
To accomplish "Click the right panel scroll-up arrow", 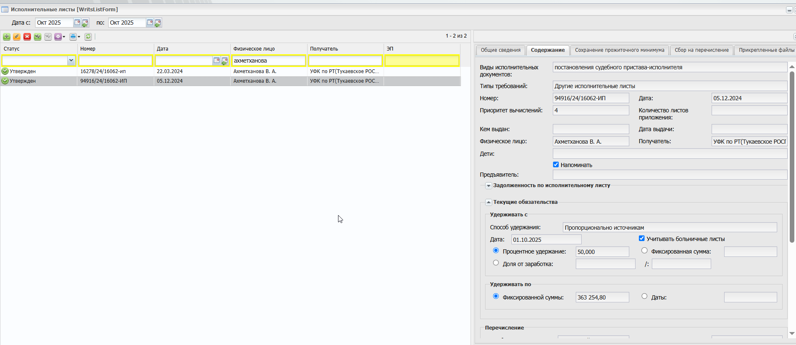I will 792,67.
